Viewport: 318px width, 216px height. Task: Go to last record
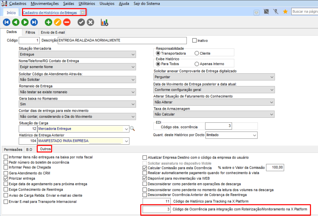34,22
